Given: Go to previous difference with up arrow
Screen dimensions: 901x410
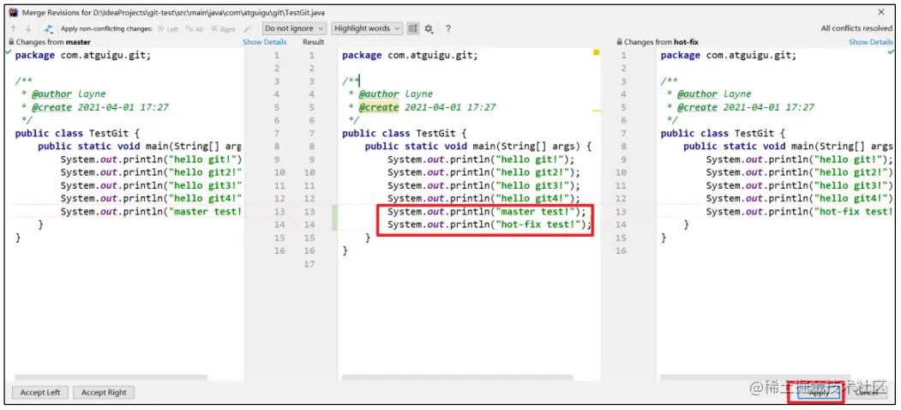Looking at the screenshot, I should pyautogui.click(x=14, y=29).
